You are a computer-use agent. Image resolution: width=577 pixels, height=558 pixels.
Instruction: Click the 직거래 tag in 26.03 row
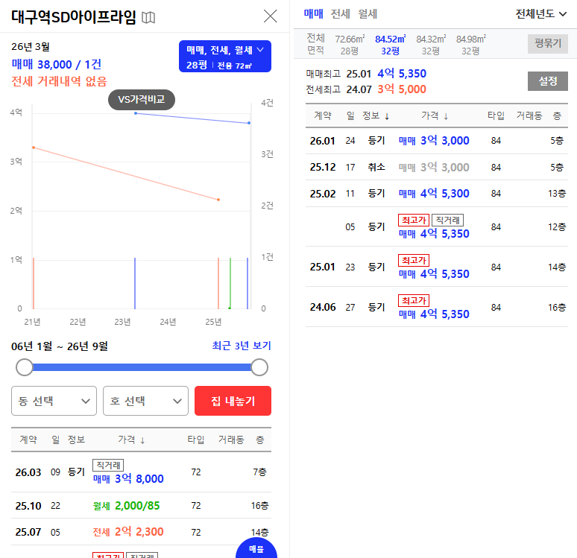pos(108,466)
